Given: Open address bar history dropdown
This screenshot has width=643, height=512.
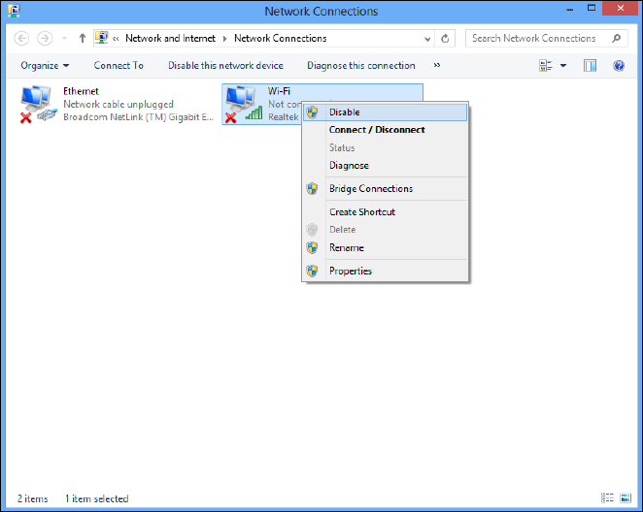Looking at the screenshot, I should tap(427, 39).
